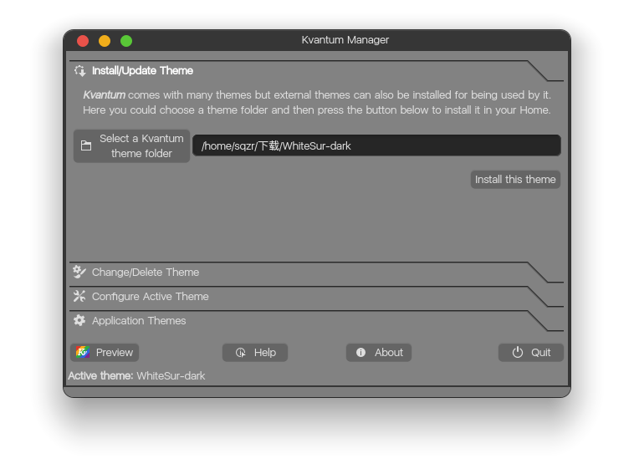Image resolution: width=634 pixels, height=469 pixels.
Task: Click the Kvantum Manager window title
Action: 345,40
